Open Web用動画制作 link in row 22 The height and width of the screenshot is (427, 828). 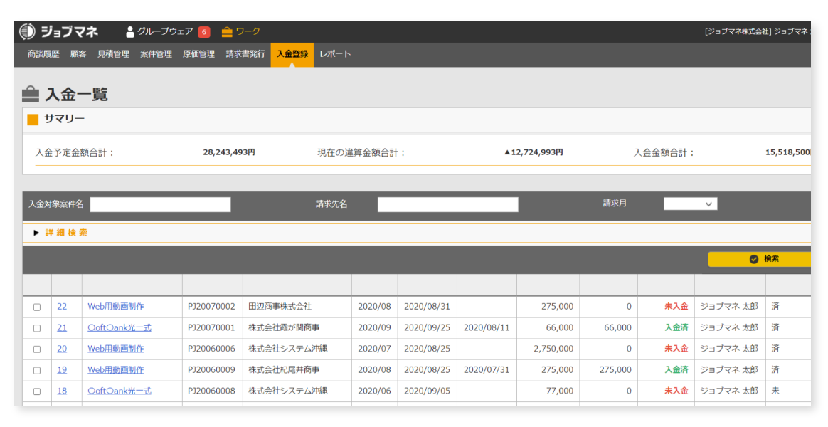(115, 307)
